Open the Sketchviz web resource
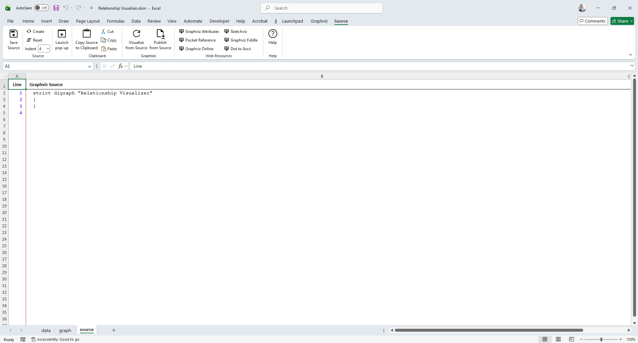Viewport: 638px width, 343px height. [236, 32]
